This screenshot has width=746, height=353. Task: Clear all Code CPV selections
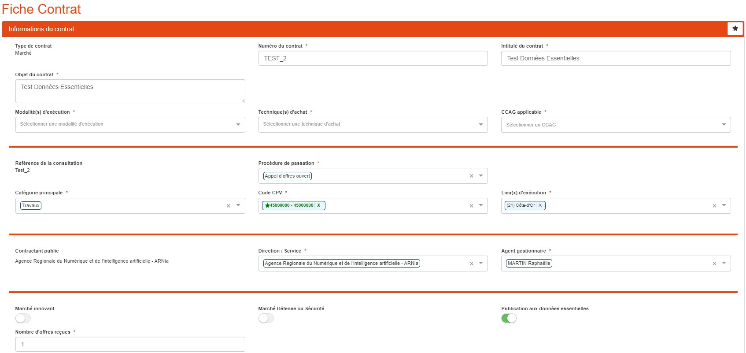pos(471,206)
